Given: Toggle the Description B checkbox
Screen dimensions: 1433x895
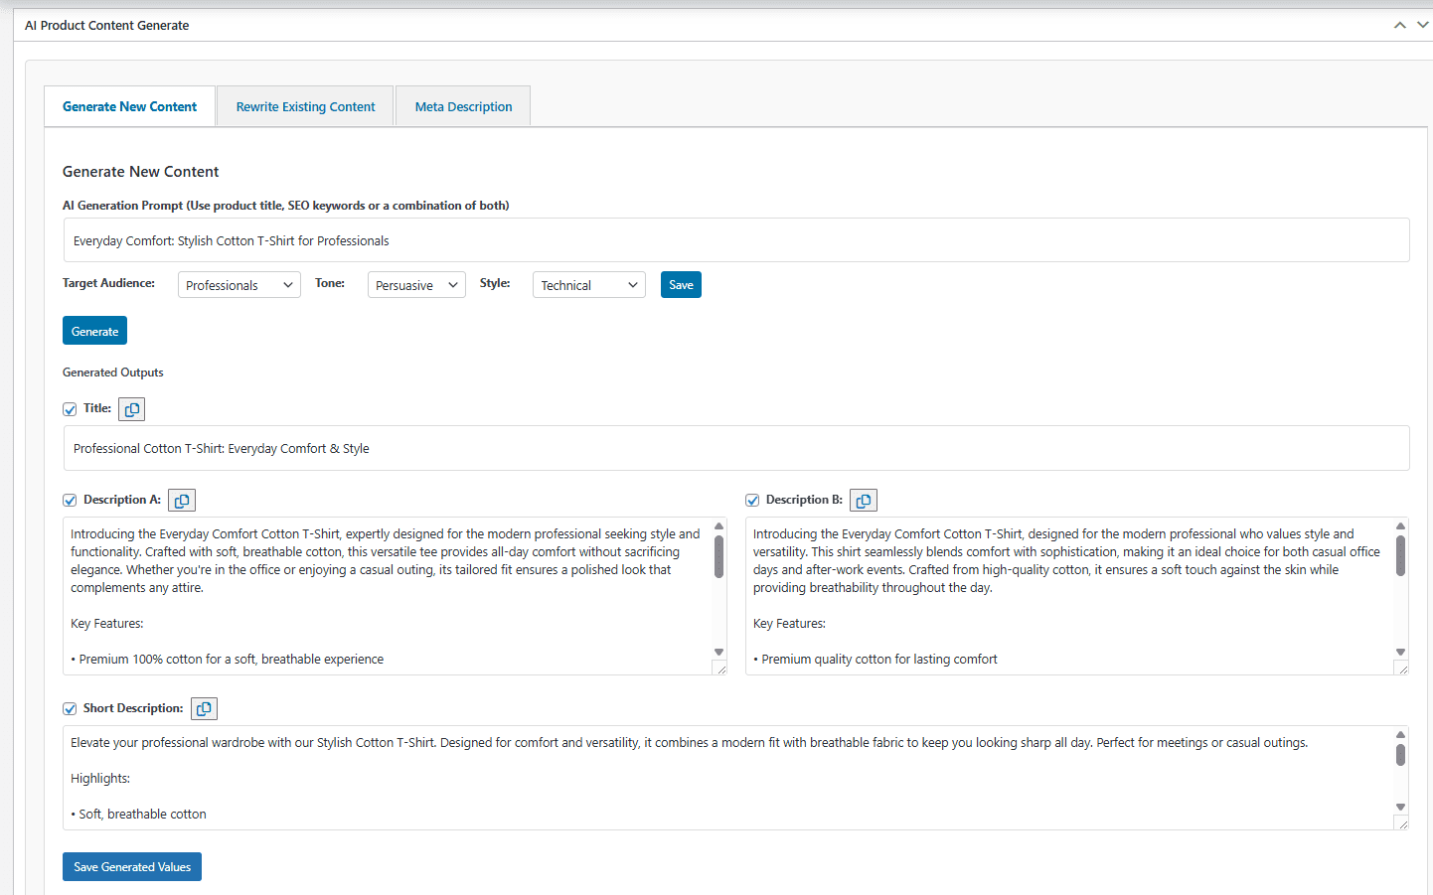Looking at the screenshot, I should point(752,501).
